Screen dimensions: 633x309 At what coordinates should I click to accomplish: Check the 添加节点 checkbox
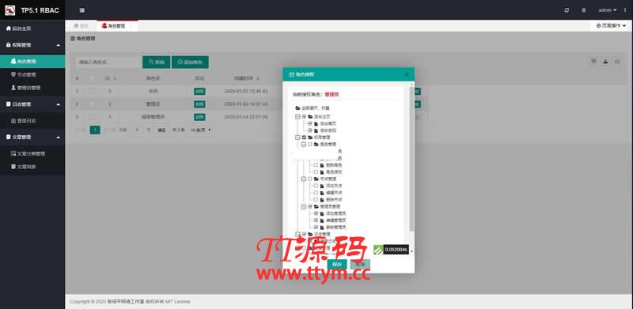coord(316,186)
